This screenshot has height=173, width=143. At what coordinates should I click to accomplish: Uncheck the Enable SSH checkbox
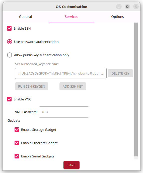[x=9, y=28]
